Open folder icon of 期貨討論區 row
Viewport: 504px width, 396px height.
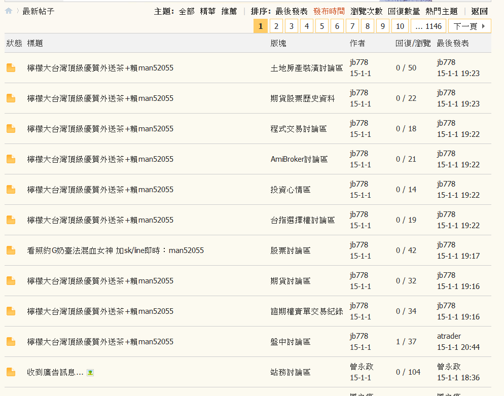pos(11,281)
